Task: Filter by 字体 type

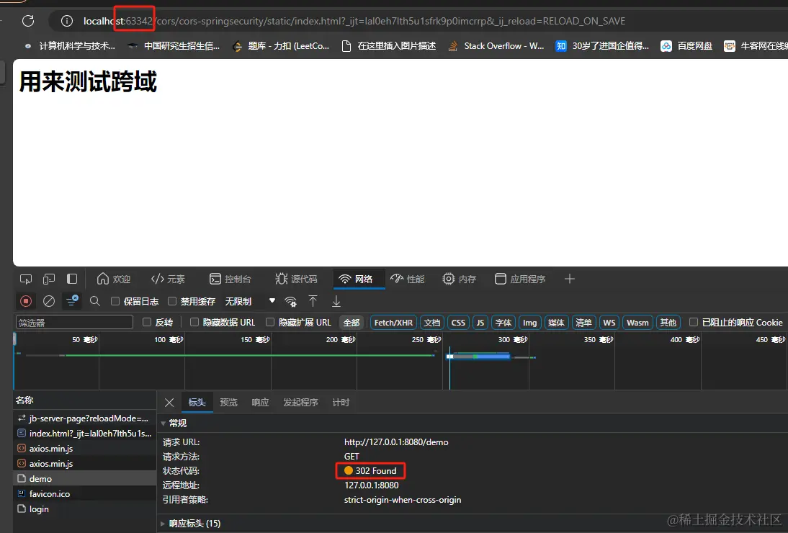Action: tap(503, 323)
